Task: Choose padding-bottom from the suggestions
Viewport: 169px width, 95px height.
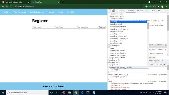Action: 128,31
